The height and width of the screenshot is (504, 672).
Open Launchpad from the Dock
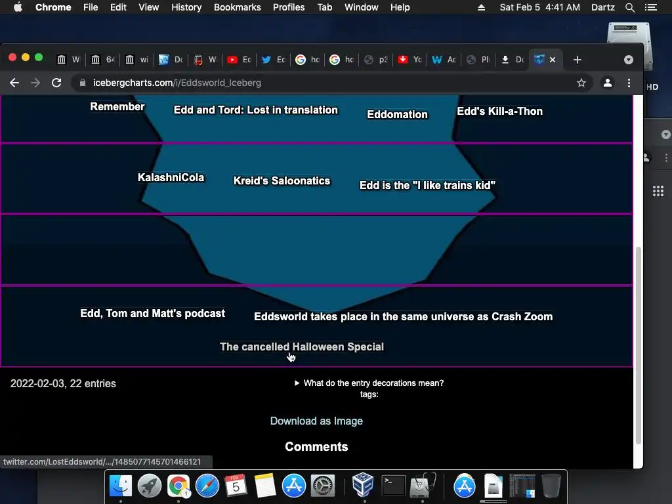(x=150, y=486)
